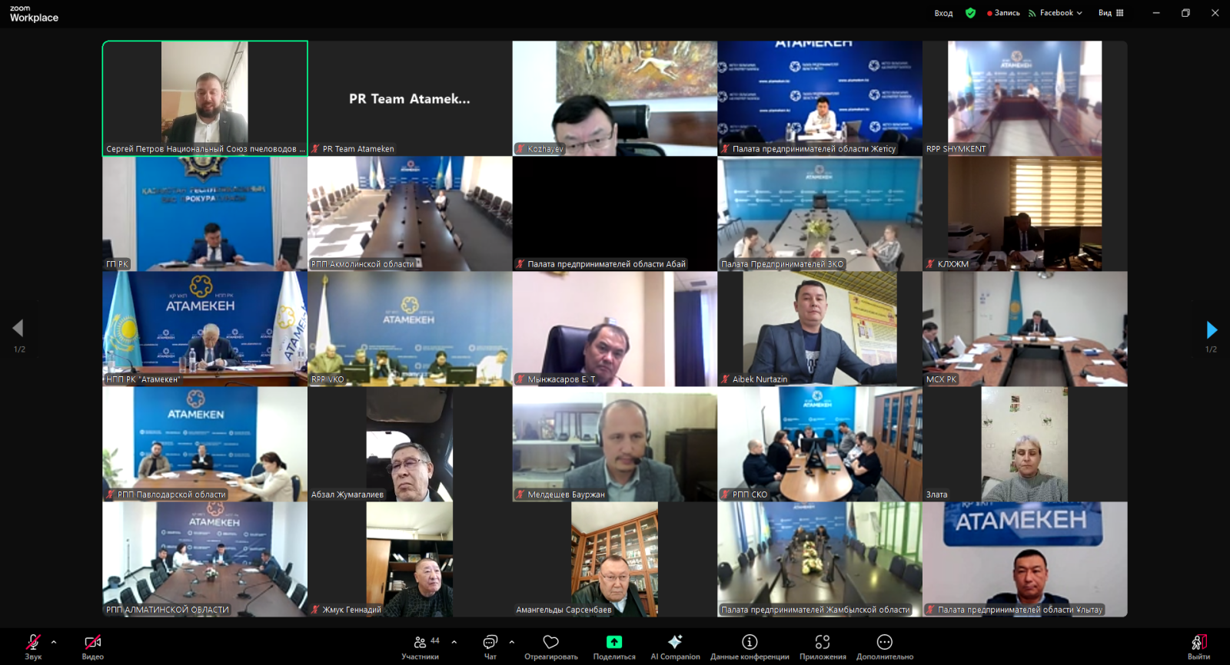Unmute microphone with the Звук button
This screenshot has width=1230, height=665.
pos(33,646)
